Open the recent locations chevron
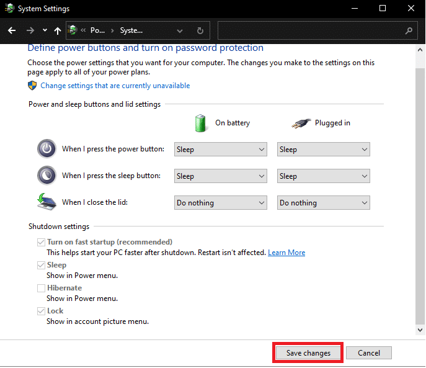 click(x=45, y=30)
